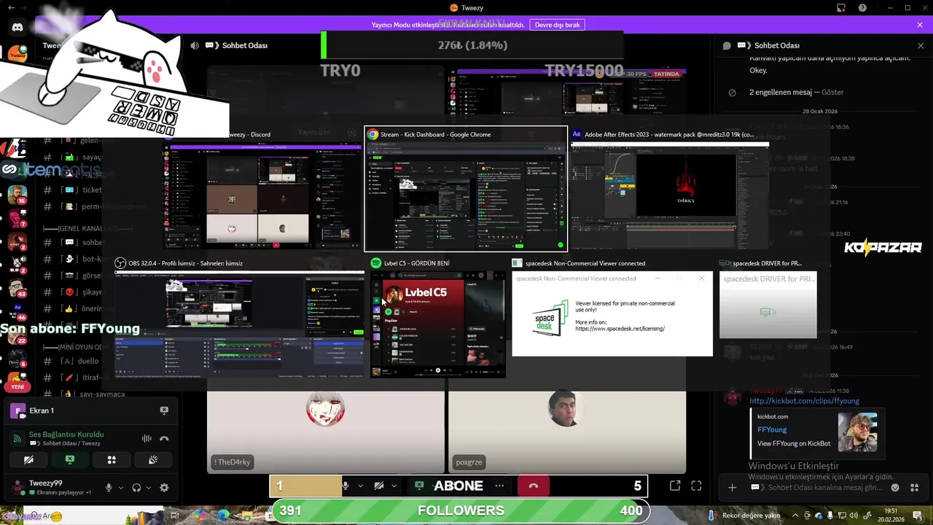Toggle microphone in bottom call controls
This screenshot has height=525, width=933.
346,486
